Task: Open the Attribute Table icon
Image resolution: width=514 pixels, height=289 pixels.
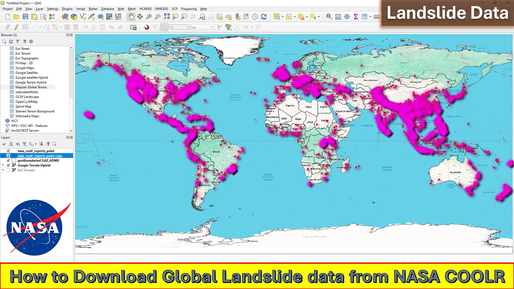Action: click(x=365, y=16)
